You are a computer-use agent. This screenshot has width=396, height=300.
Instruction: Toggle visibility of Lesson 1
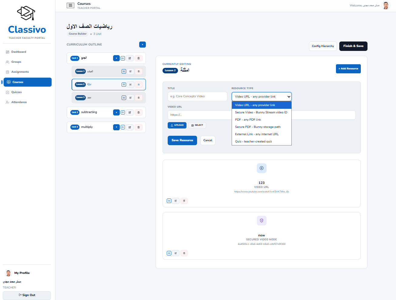124,72
